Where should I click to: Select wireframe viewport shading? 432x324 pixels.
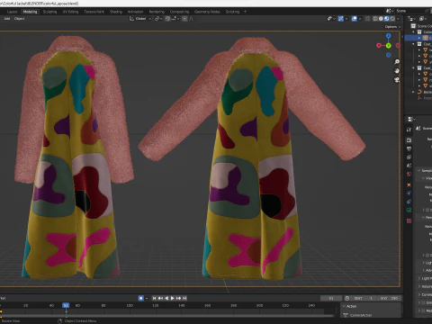click(x=375, y=19)
